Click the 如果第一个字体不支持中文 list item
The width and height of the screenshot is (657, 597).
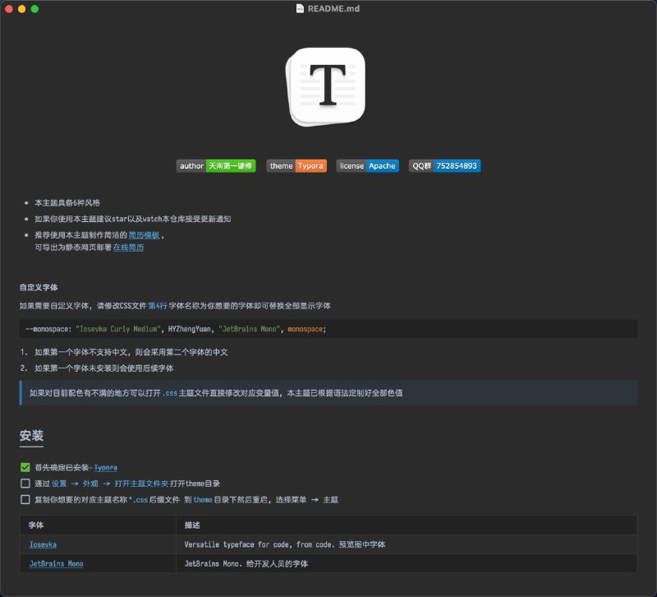coord(131,353)
